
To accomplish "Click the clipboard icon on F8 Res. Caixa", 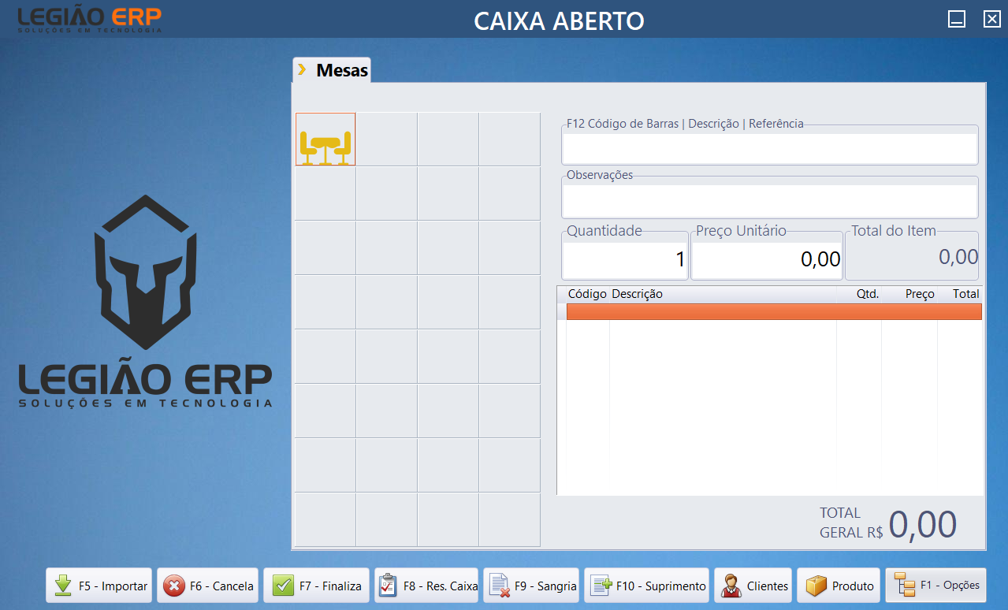I will tap(388, 586).
